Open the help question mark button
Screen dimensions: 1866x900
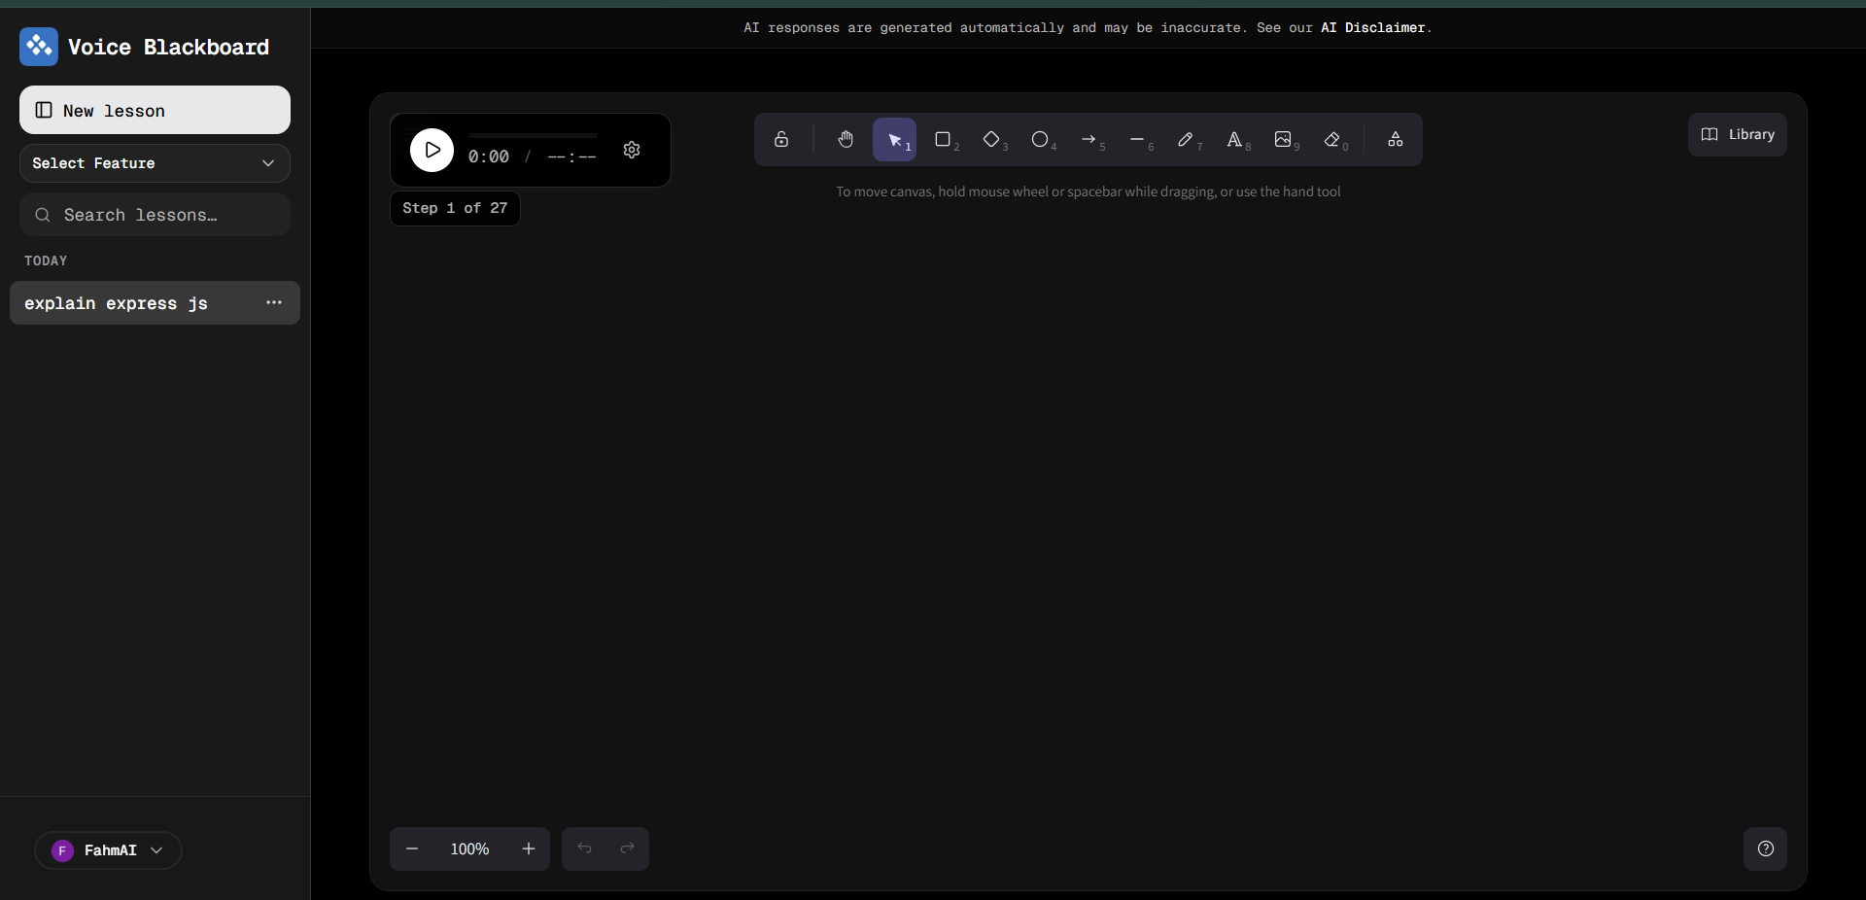[x=1766, y=848]
